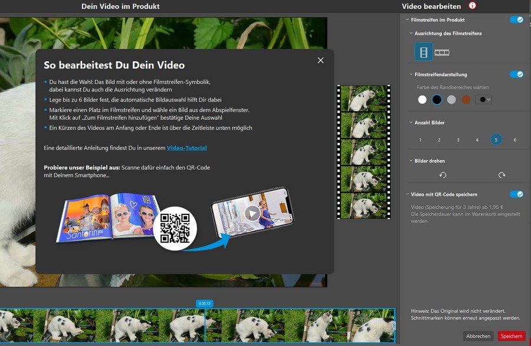Image resolution: width=531 pixels, height=346 pixels.
Task: Open the Video-Tutorial link
Action: pos(186,148)
